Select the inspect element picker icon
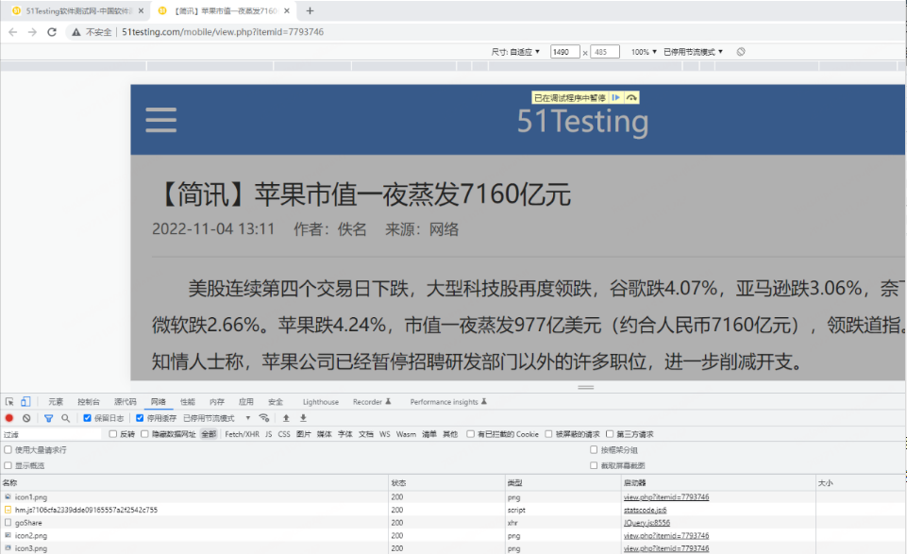This screenshot has height=554, width=907. coord(9,401)
